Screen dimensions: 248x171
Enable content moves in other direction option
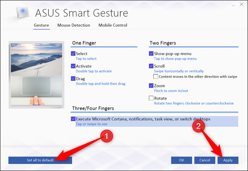[156, 77]
